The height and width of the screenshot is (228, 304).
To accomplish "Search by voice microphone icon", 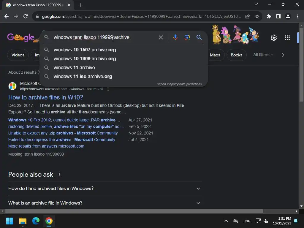I will (x=175, y=37).
